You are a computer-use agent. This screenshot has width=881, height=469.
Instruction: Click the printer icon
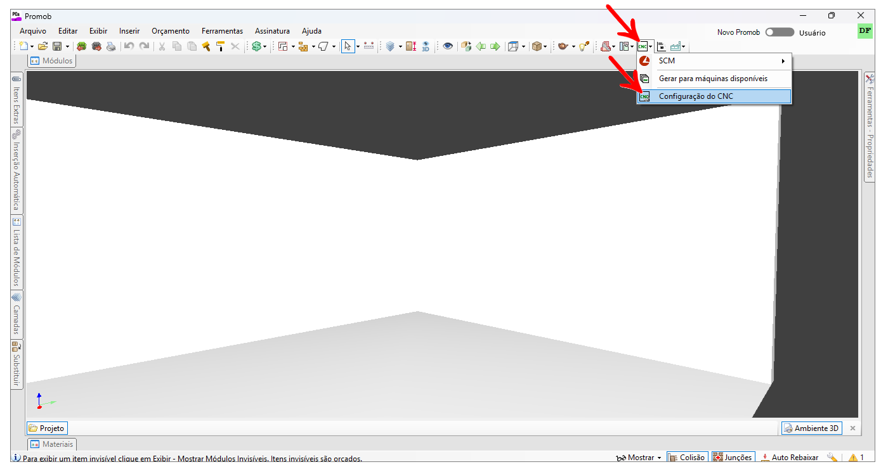tap(111, 46)
